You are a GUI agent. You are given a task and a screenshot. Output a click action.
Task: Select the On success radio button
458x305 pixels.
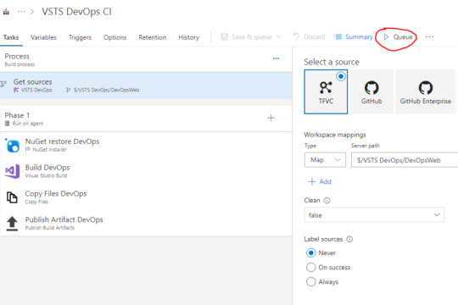coord(310,267)
